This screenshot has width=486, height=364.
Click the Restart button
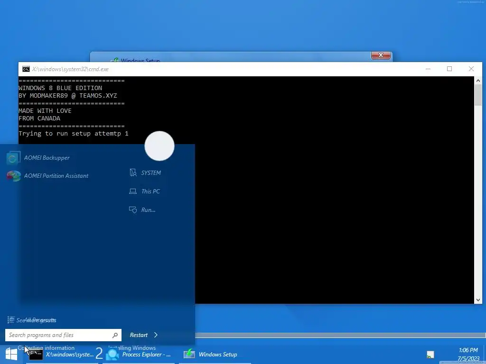point(139,335)
